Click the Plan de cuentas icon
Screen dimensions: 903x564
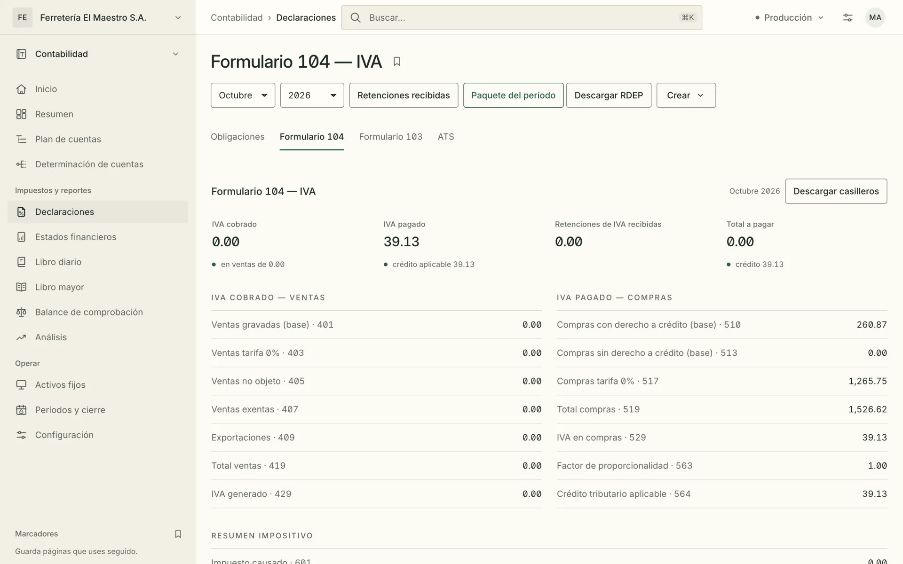(21, 139)
